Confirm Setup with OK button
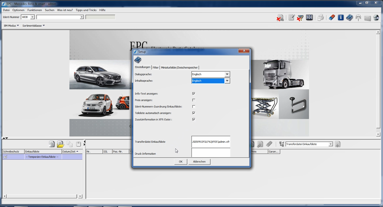The width and height of the screenshot is (383, 207). [181, 162]
